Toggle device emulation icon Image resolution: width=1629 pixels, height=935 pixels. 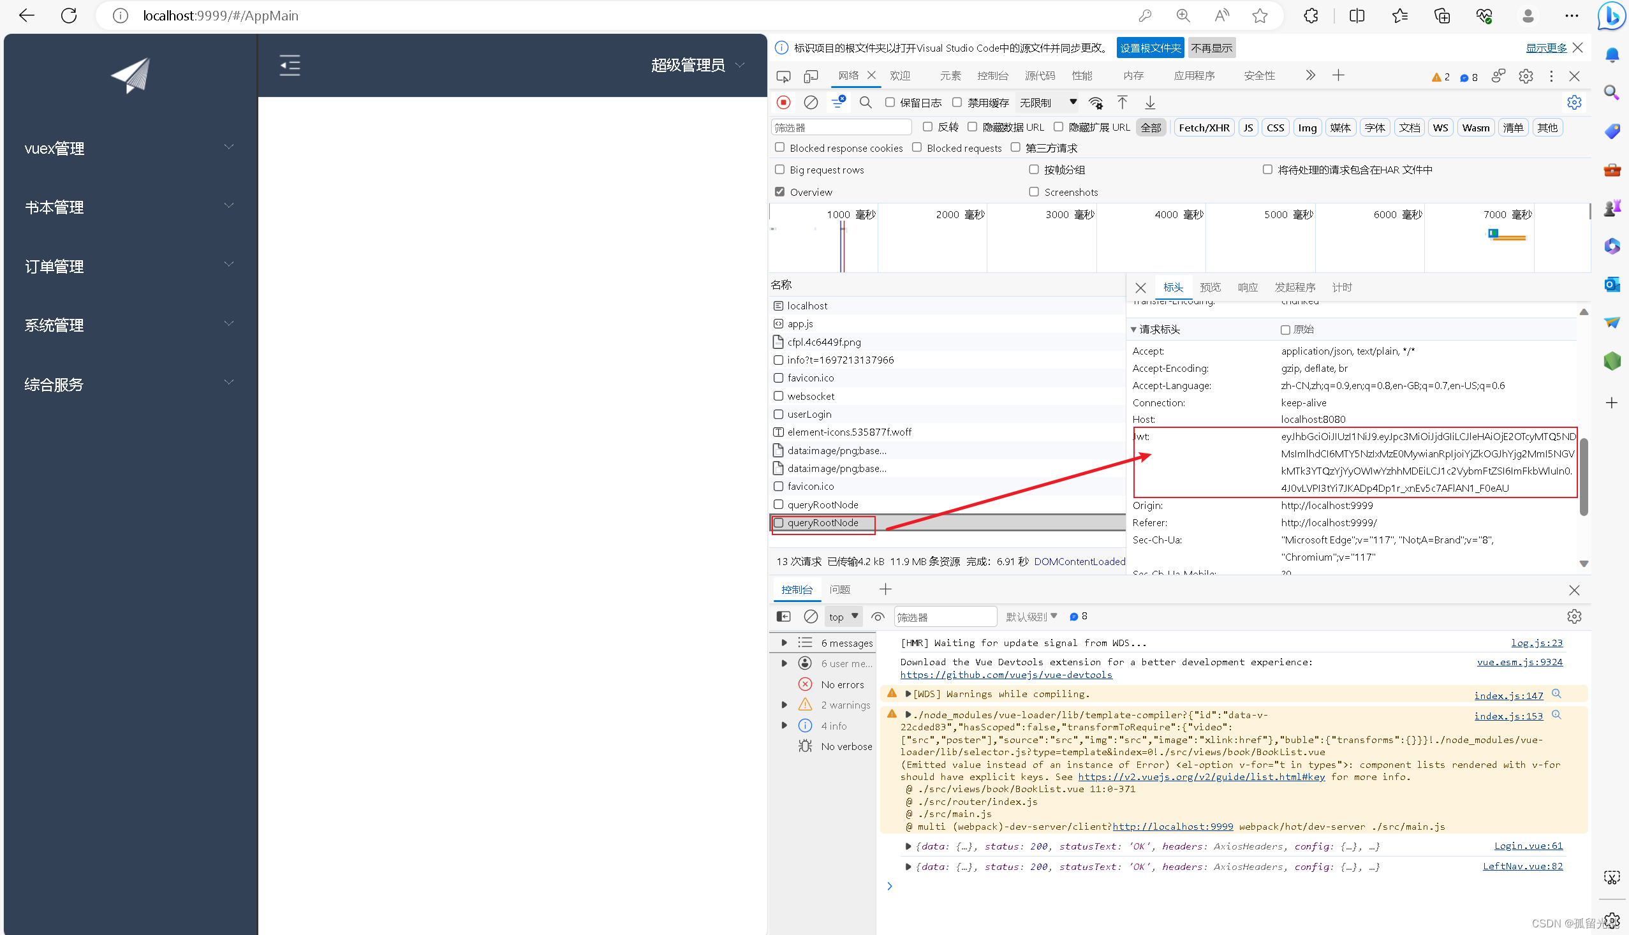[811, 76]
